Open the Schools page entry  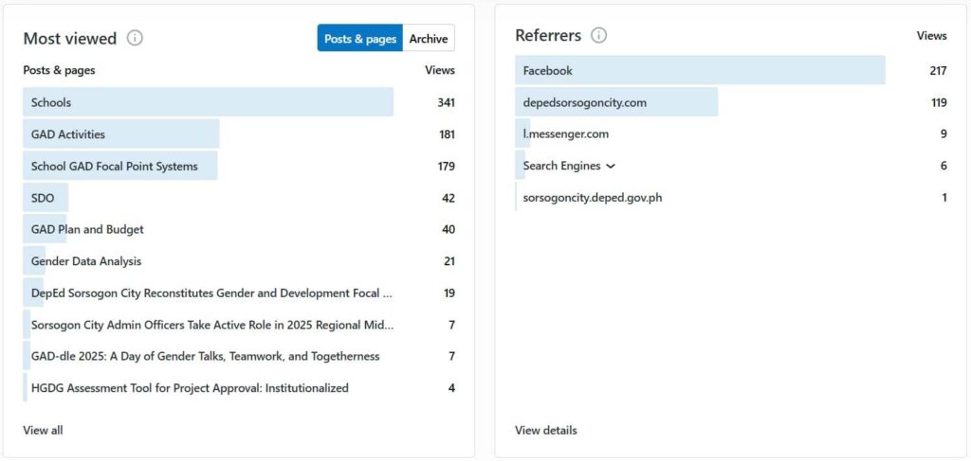(51, 102)
